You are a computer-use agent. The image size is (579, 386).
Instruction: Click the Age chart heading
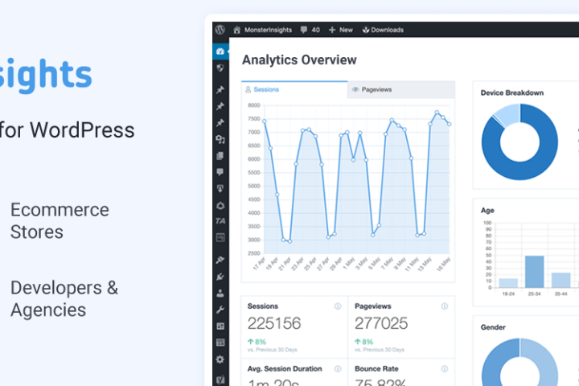pyautogui.click(x=487, y=210)
